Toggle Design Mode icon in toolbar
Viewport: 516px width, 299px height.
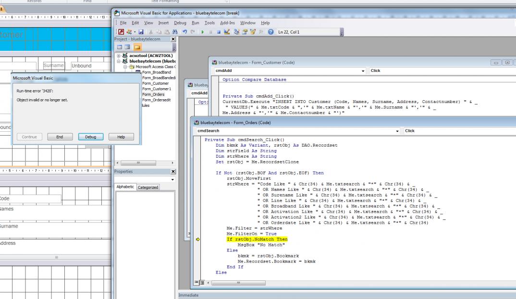click(227, 32)
